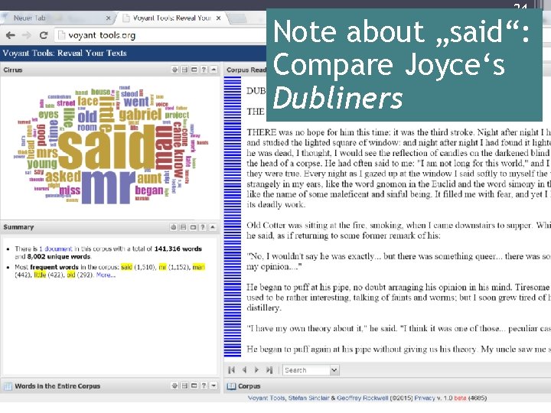
Task: Go to previous page in Corpus Reader
Action: [x=244, y=370]
